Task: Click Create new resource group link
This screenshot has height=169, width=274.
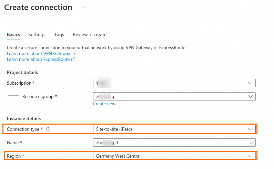Action: (x=104, y=104)
